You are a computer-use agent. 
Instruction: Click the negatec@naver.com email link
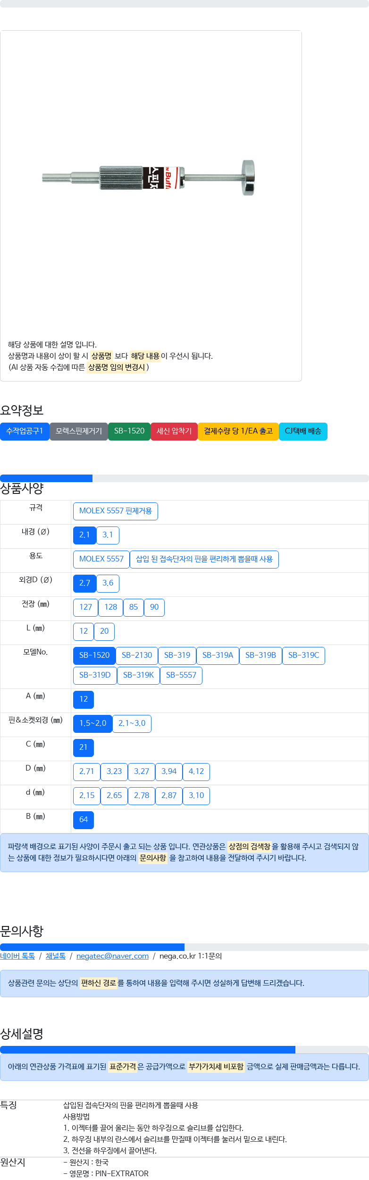click(x=112, y=956)
